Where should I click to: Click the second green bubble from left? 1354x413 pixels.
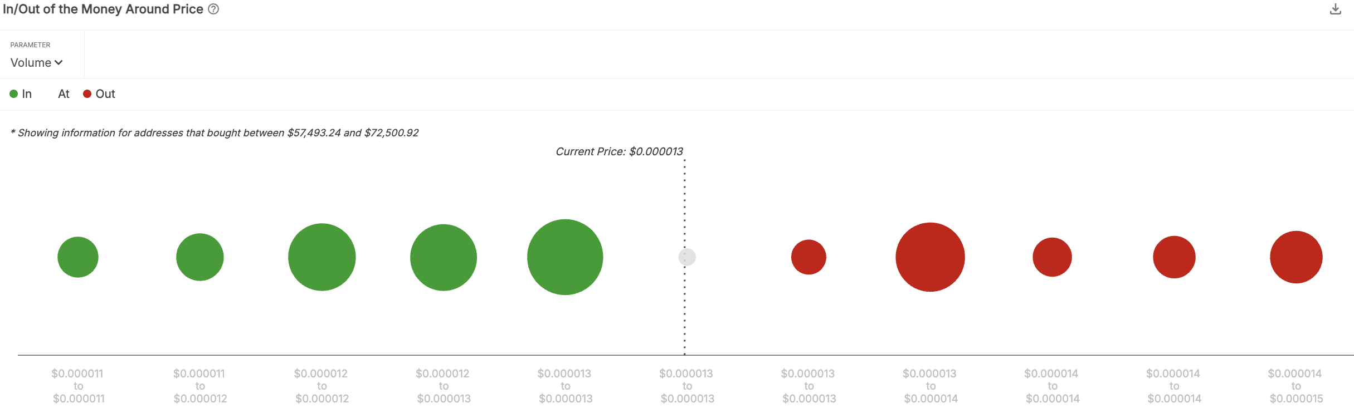tap(200, 257)
